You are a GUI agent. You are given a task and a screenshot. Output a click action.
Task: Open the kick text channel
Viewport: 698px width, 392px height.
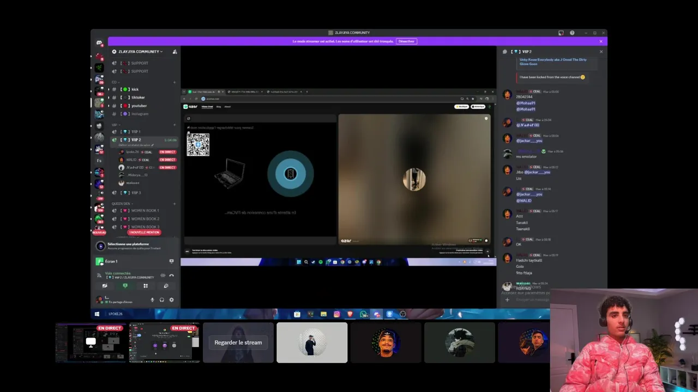(x=144, y=89)
